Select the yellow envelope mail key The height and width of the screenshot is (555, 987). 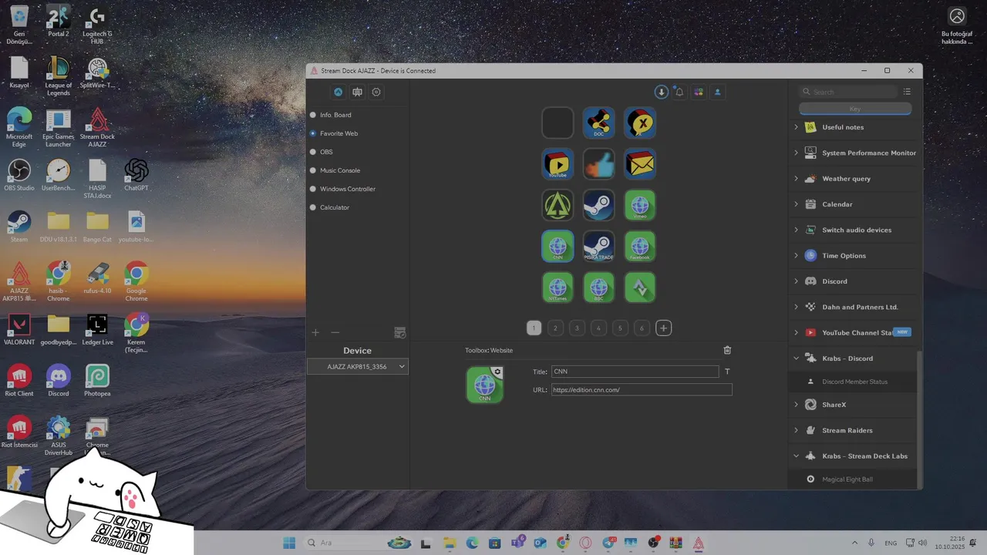pos(640,163)
